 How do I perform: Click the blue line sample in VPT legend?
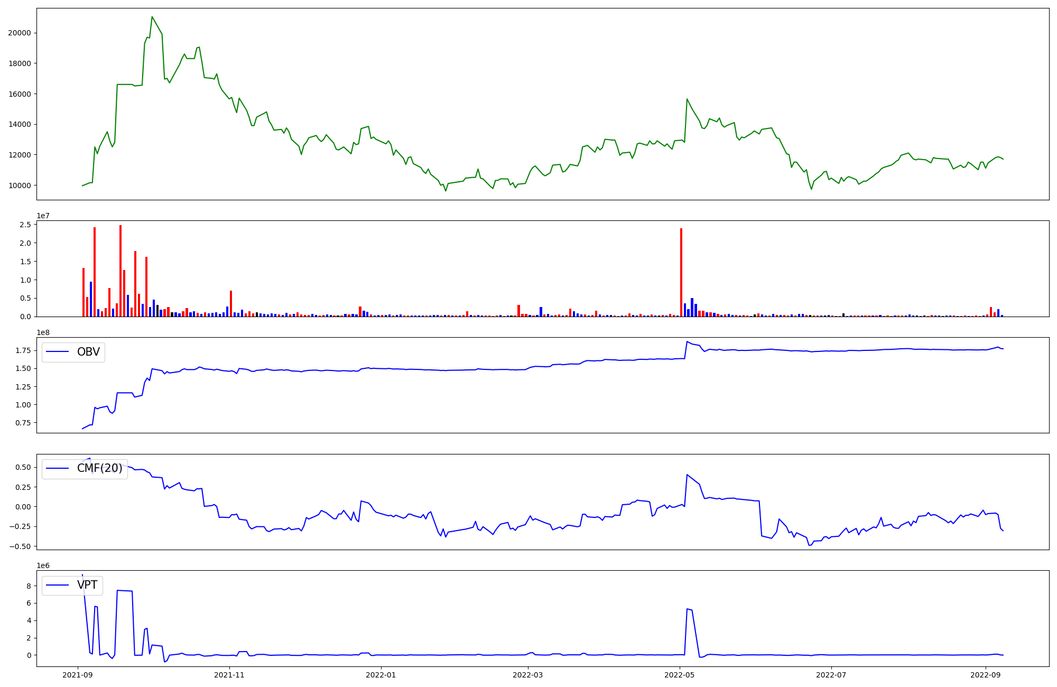(x=58, y=585)
